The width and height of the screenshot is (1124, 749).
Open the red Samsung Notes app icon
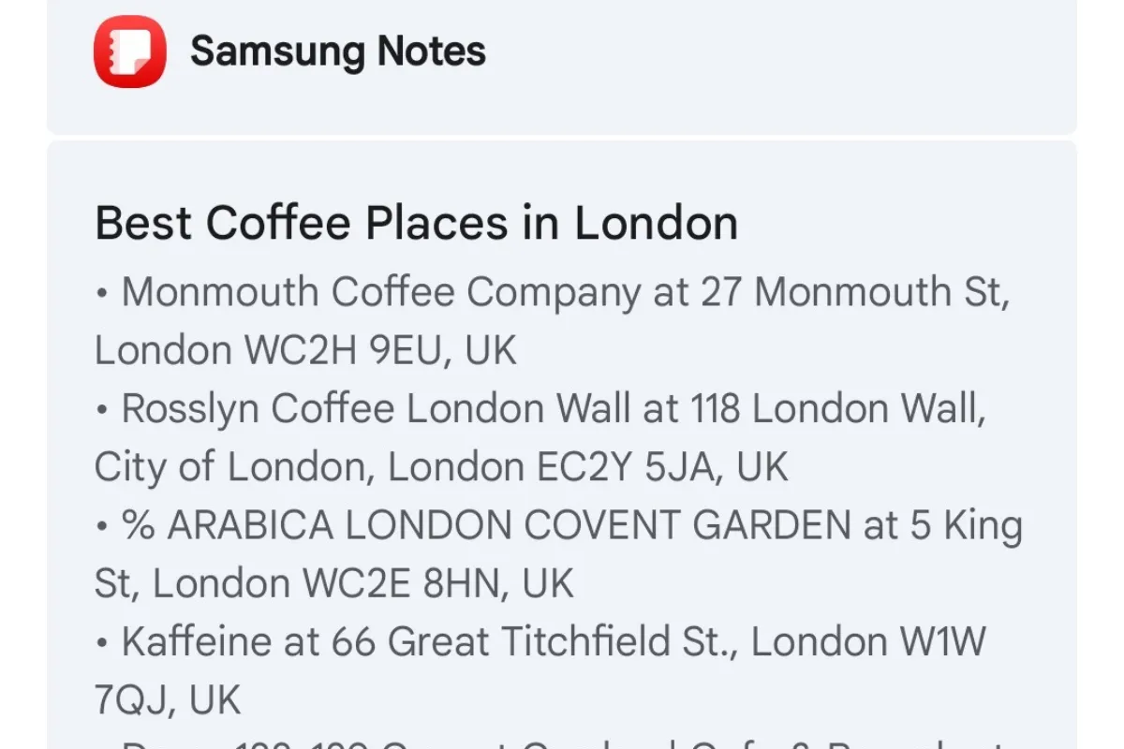130,51
